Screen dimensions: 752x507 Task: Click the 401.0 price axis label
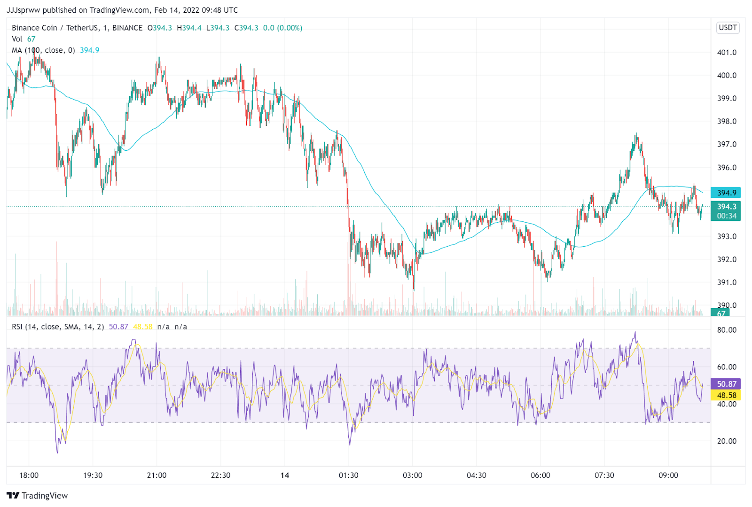[x=727, y=53]
